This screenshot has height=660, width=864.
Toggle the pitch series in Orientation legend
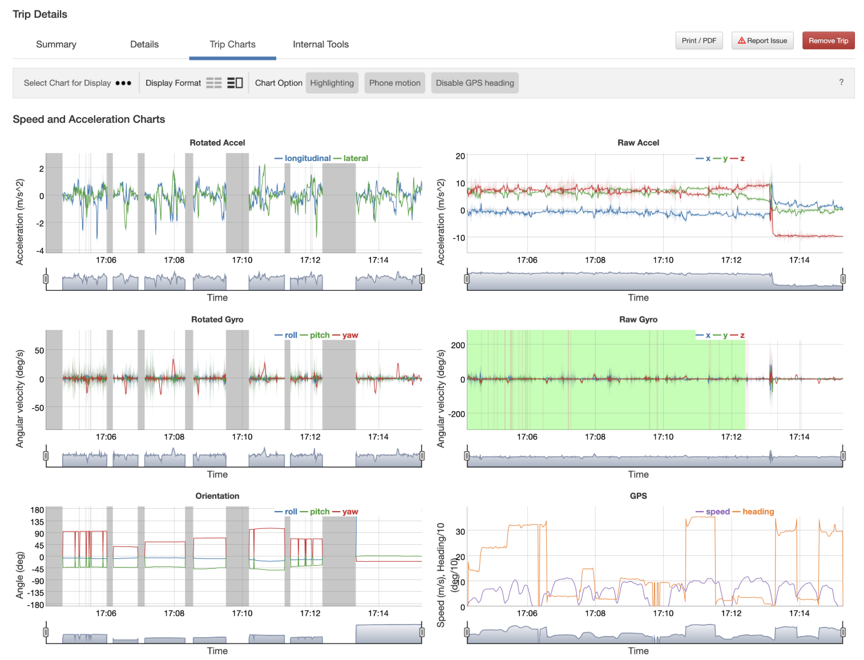coord(318,512)
